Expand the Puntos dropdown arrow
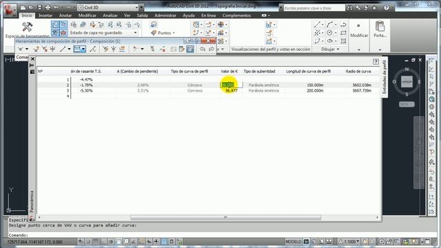Screen dimensions: 441x248 (x=174, y=33)
